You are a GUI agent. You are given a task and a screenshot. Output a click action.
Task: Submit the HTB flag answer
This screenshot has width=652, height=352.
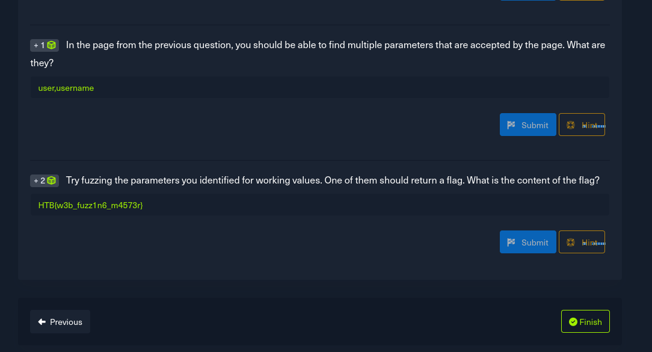coord(527,242)
